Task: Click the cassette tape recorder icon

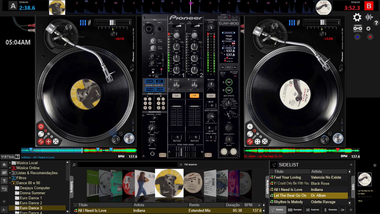Action: tap(358, 29)
